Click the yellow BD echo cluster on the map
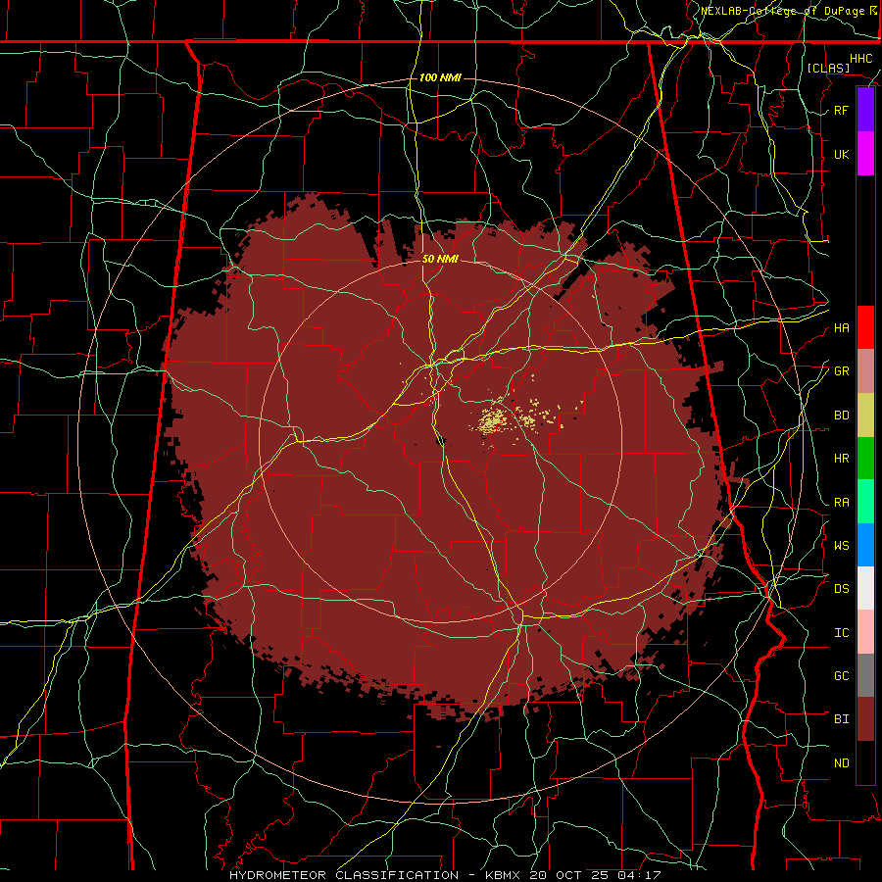The height and width of the screenshot is (882, 882). [492, 420]
